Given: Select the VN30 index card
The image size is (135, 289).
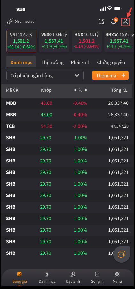Looking at the screenshot, I should click(x=54, y=41).
